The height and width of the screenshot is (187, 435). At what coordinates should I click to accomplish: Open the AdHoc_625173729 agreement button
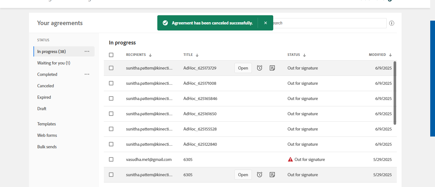point(243,68)
